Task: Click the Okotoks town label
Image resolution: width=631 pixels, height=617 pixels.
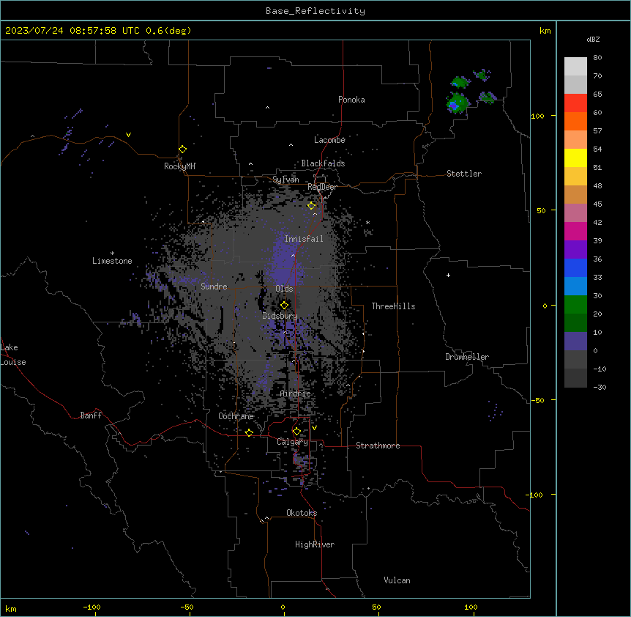Action: pyautogui.click(x=302, y=513)
